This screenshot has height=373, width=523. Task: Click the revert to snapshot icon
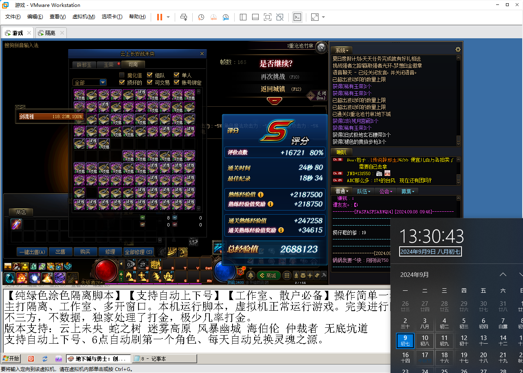tap(213, 17)
